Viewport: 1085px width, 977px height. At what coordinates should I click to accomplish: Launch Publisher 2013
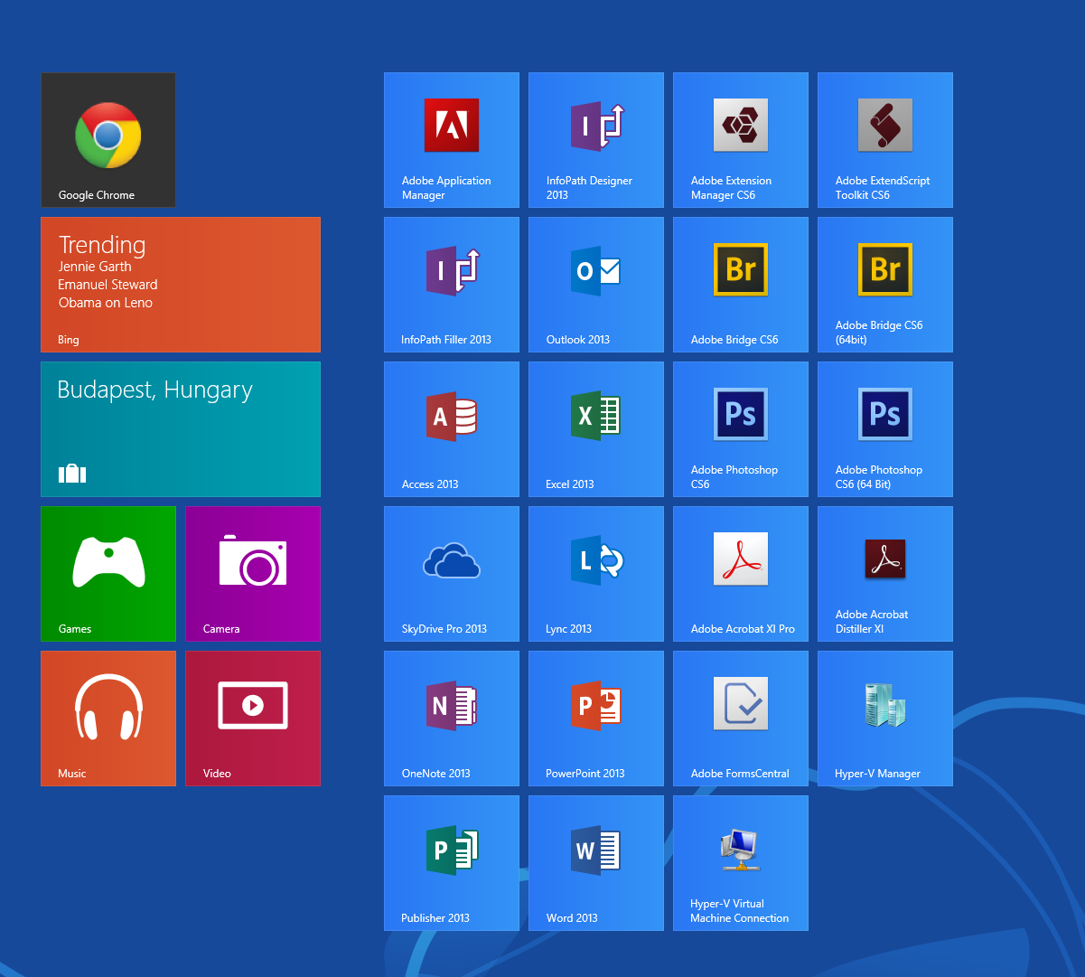452,862
